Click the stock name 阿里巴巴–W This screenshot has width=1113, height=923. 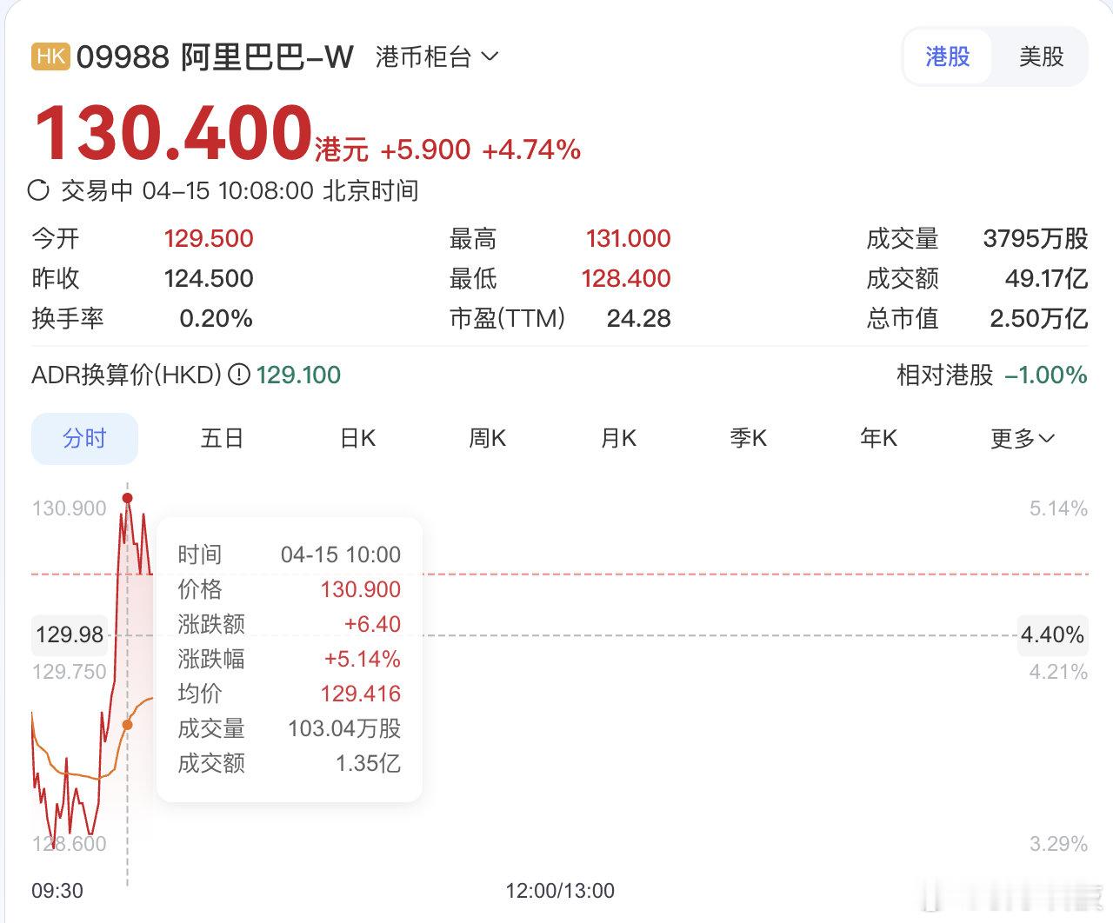(266, 56)
